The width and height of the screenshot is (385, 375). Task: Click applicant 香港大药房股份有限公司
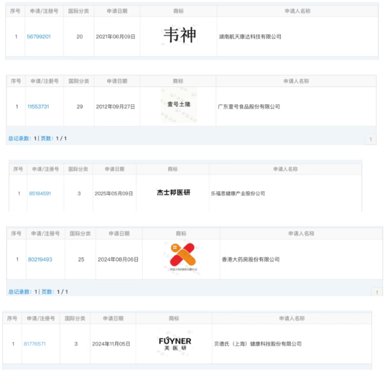coord(251,259)
